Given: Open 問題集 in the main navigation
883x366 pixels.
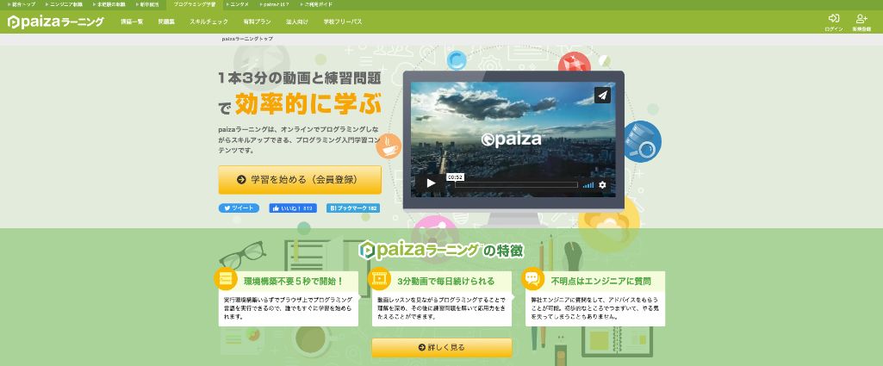Looking at the screenshot, I should [166, 22].
